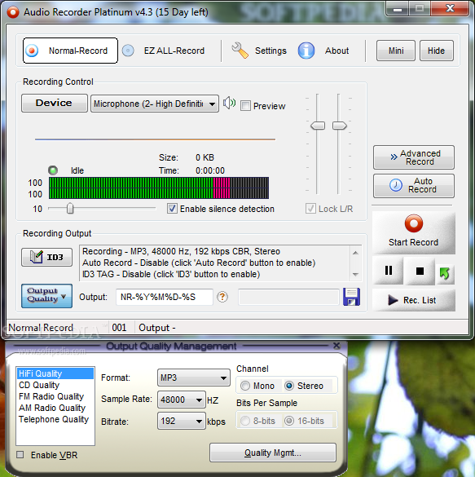
Task: Select EZ ALL-Record mode
Action: [164, 51]
